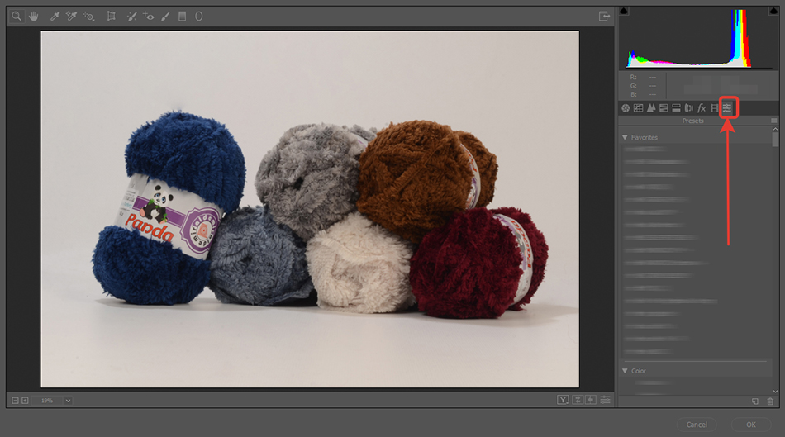Click the presets scrollbar down arrow
The image size is (785, 437).
tap(775, 391)
